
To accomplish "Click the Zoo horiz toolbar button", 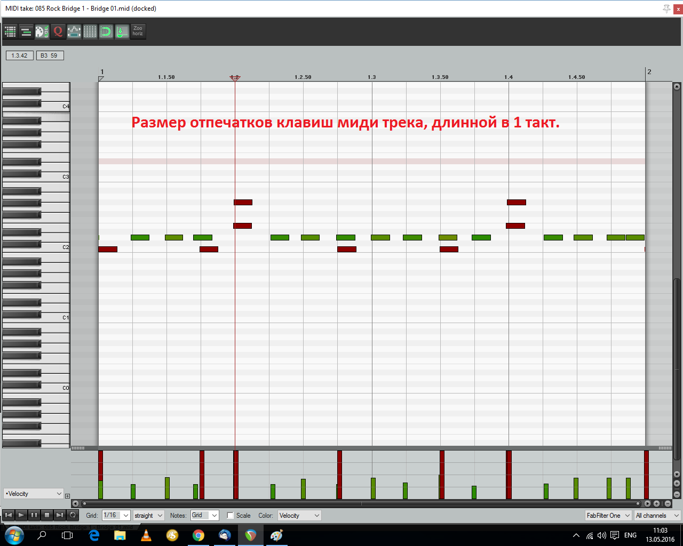I will 138,32.
